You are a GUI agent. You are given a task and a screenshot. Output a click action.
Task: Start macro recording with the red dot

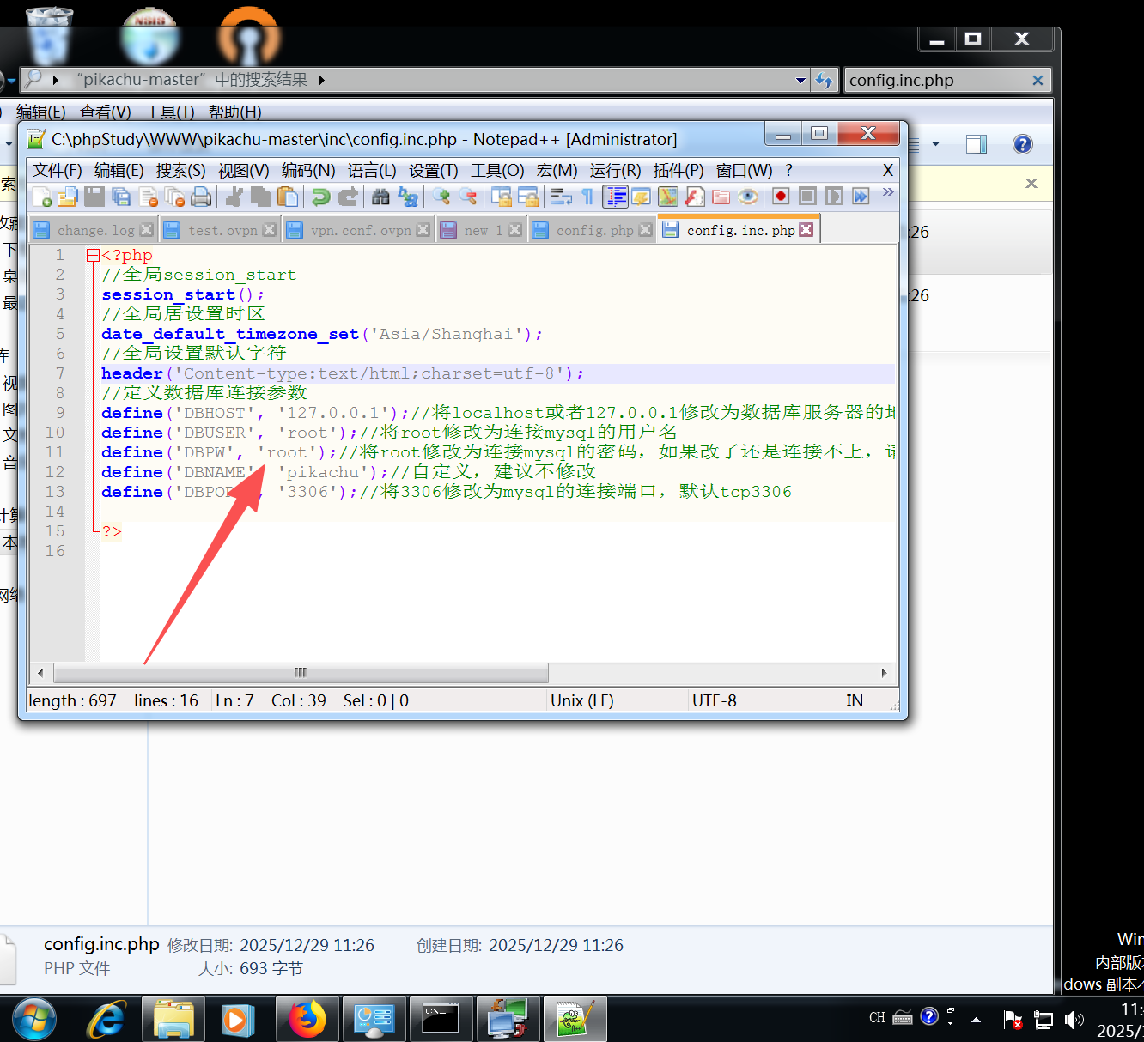pos(781,197)
